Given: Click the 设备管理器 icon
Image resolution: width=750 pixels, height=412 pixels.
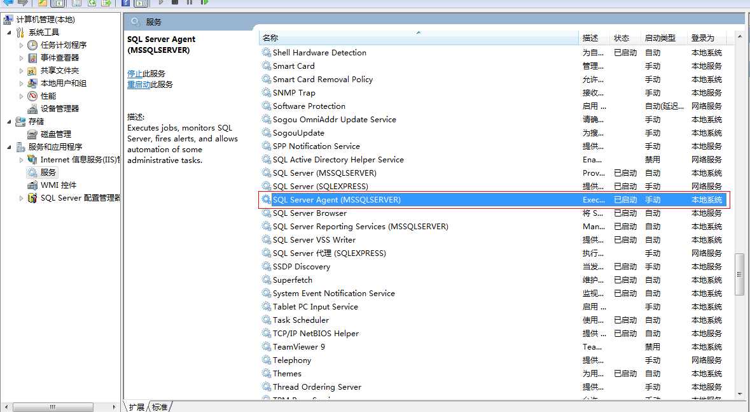Looking at the screenshot, I should pyautogui.click(x=32, y=109).
